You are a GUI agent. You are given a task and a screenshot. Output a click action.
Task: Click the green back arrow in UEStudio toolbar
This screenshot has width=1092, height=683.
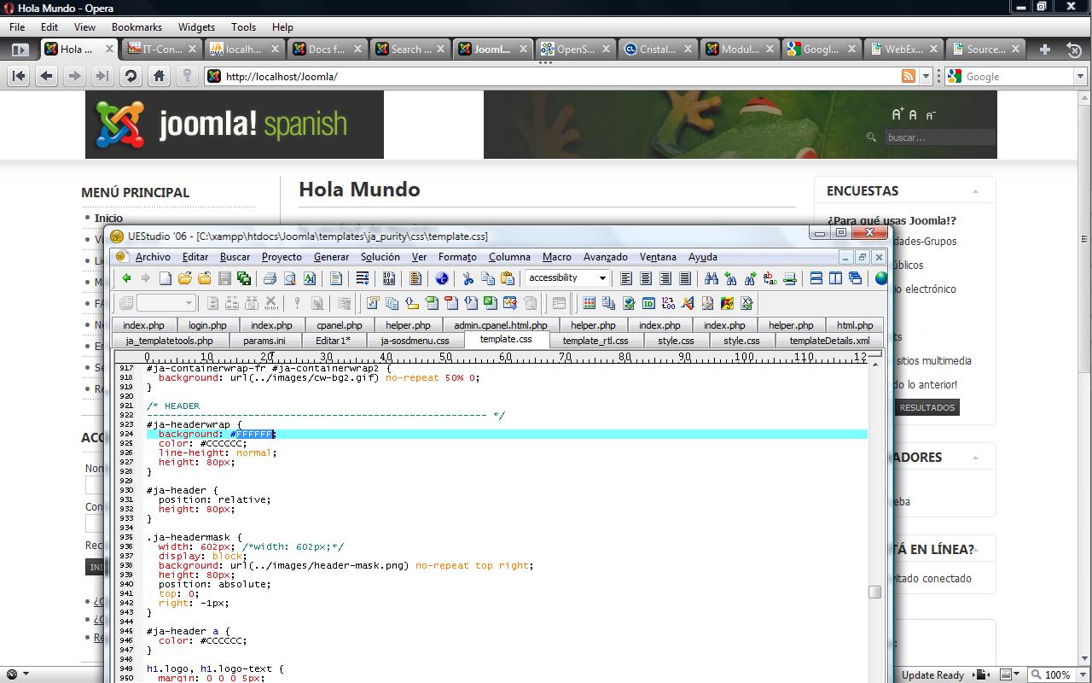tap(126, 278)
